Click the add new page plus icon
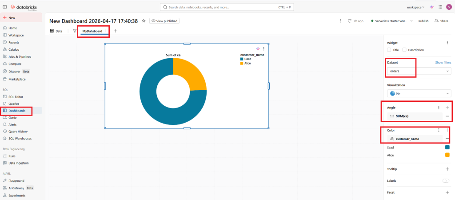 pos(116,31)
